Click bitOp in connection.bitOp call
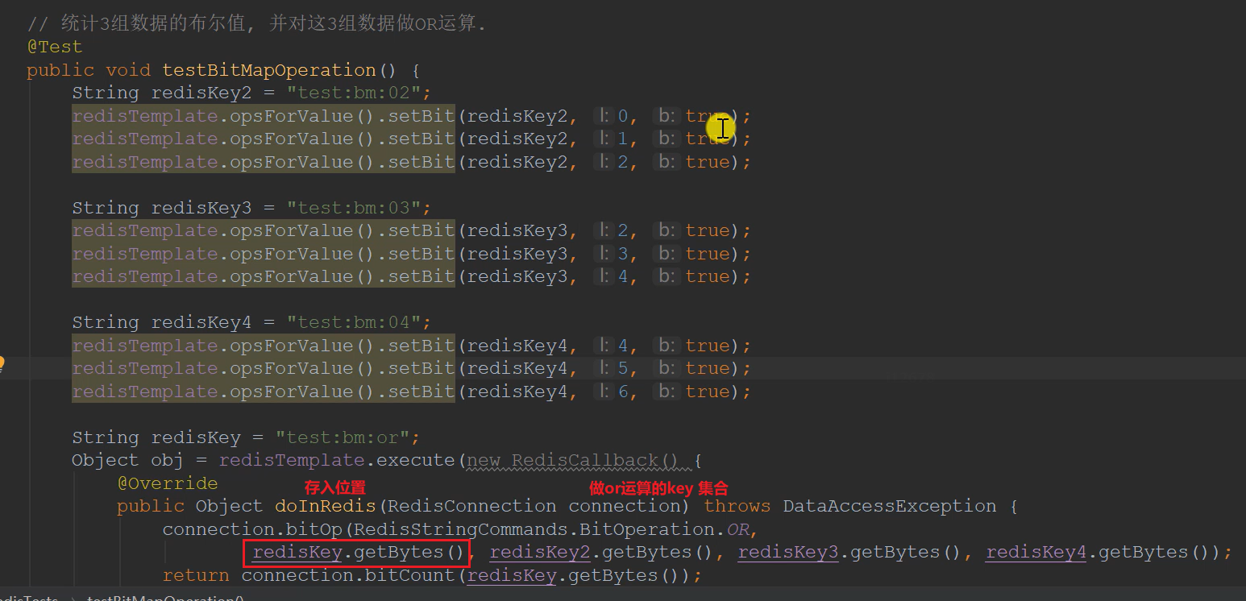This screenshot has width=1246, height=601. pyautogui.click(x=320, y=529)
